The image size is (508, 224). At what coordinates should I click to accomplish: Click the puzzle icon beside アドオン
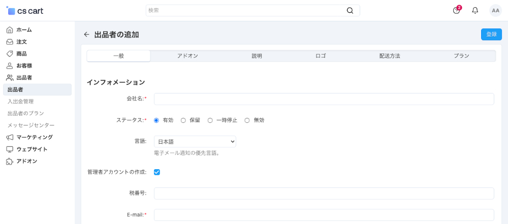click(x=10, y=161)
